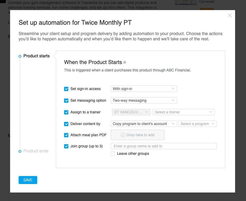Close the automation setup dialog
The height and width of the screenshot is (201, 246).
pos(230,15)
